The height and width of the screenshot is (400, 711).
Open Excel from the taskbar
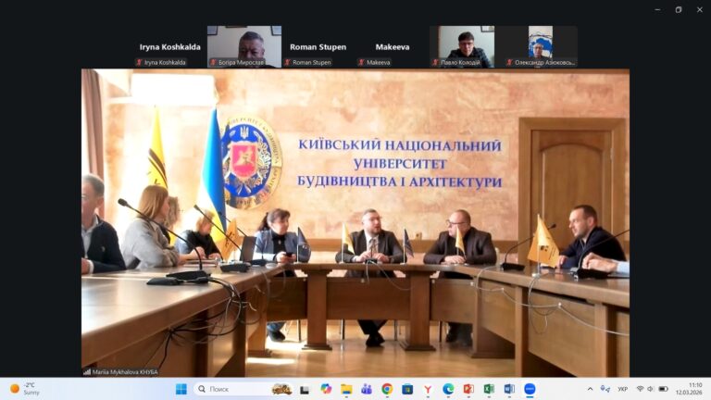click(489, 389)
